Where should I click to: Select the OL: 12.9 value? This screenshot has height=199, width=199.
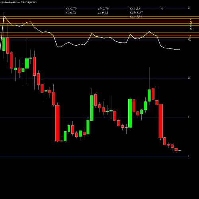[136, 17]
